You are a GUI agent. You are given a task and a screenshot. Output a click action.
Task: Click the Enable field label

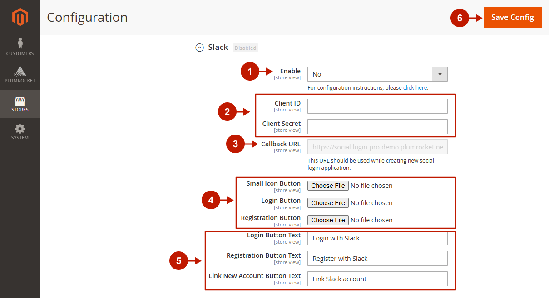pyautogui.click(x=290, y=71)
